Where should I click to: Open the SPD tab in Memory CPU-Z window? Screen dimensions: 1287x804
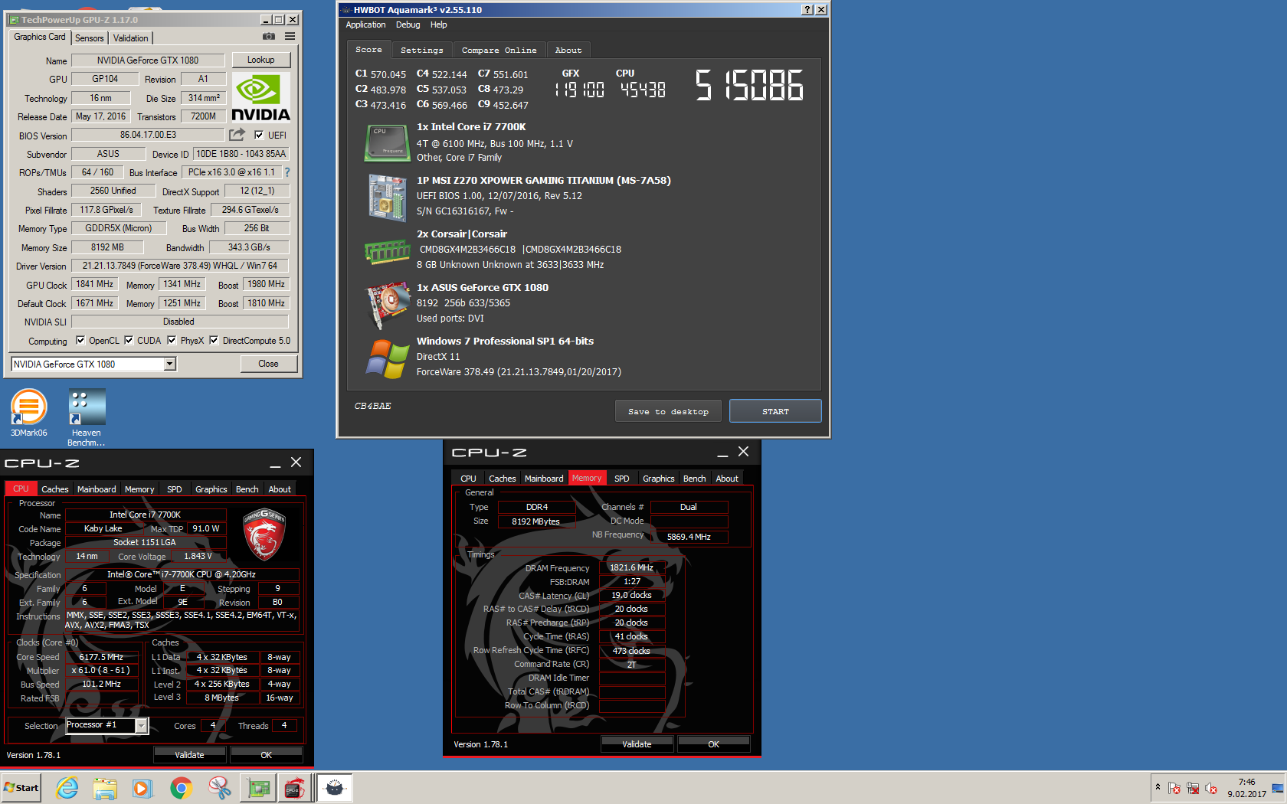622,479
